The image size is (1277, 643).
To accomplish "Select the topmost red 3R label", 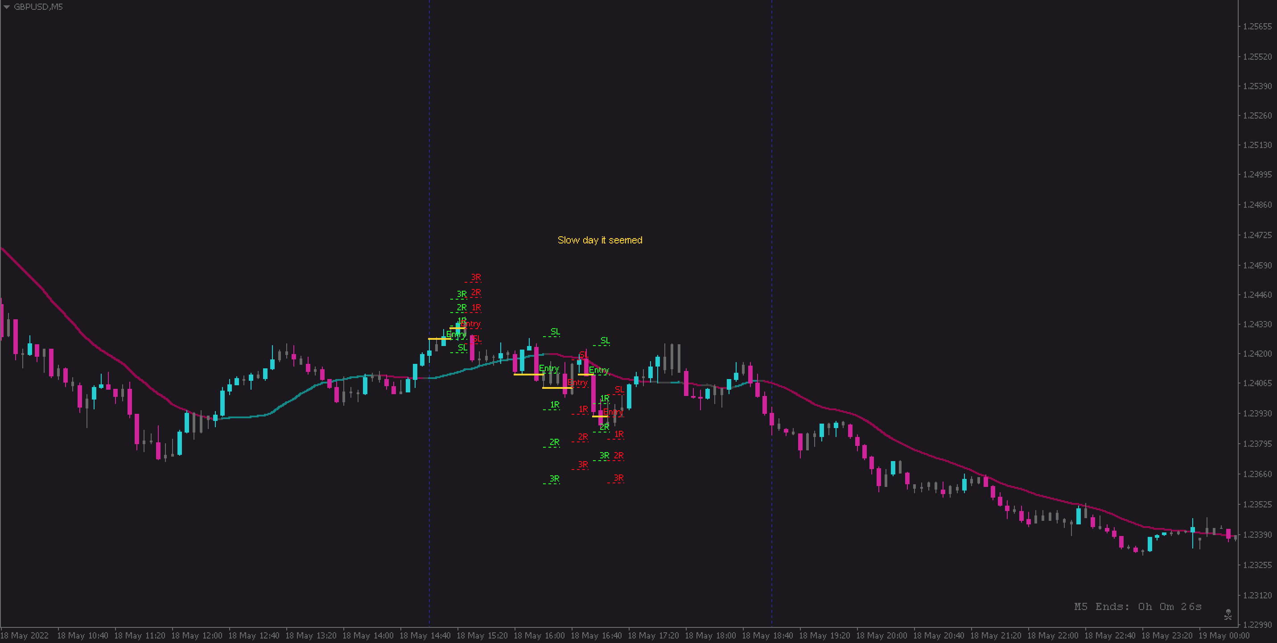I will (x=475, y=277).
